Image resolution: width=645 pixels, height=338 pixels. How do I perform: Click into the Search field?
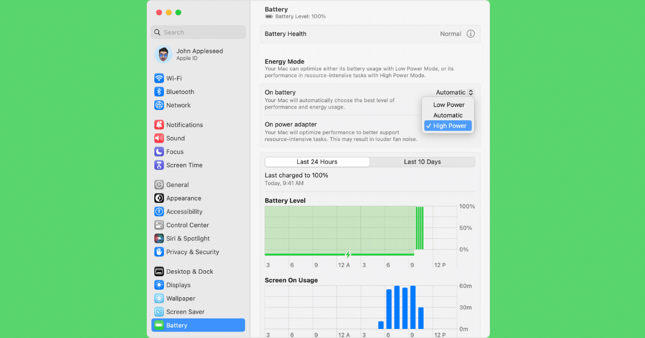tap(198, 32)
